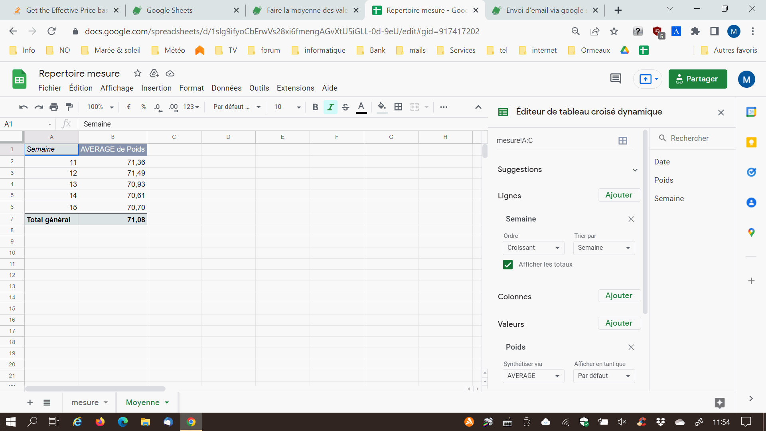766x431 pixels.
Task: Switch to the mesure sheet tab
Action: 85,402
